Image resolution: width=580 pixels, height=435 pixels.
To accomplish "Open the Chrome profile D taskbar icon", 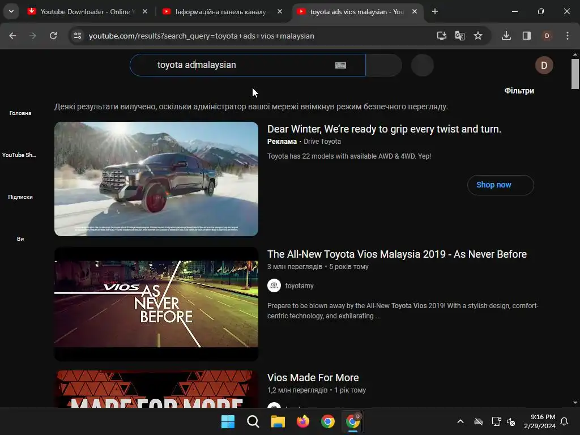I will pos(353,421).
